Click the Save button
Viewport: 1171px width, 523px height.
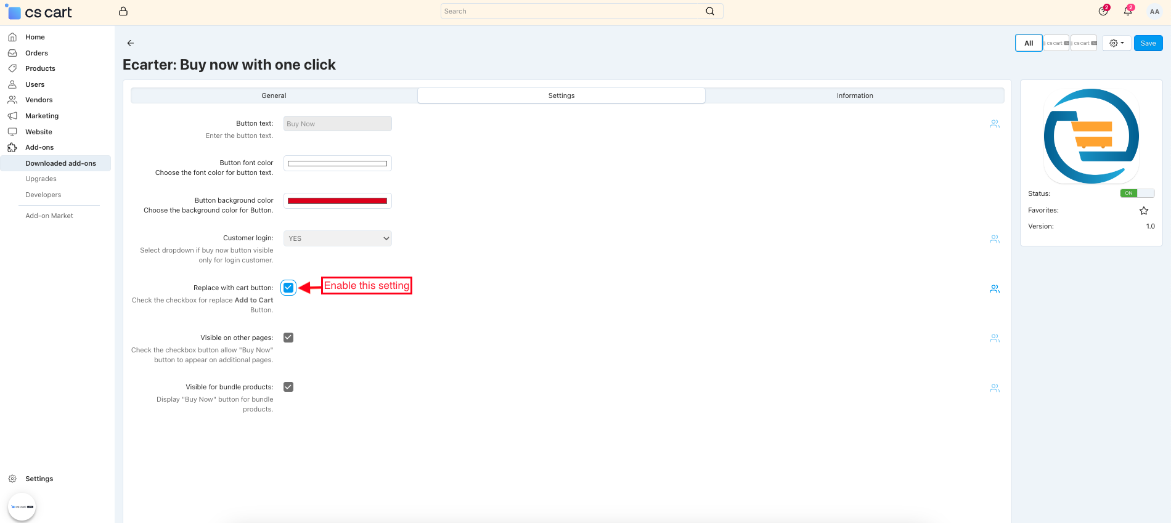tap(1148, 43)
